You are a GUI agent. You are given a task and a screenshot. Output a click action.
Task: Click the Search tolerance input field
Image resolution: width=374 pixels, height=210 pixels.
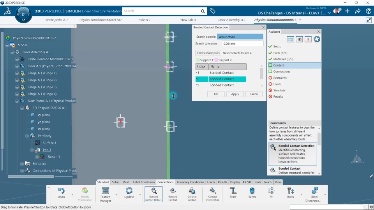[x=243, y=44]
